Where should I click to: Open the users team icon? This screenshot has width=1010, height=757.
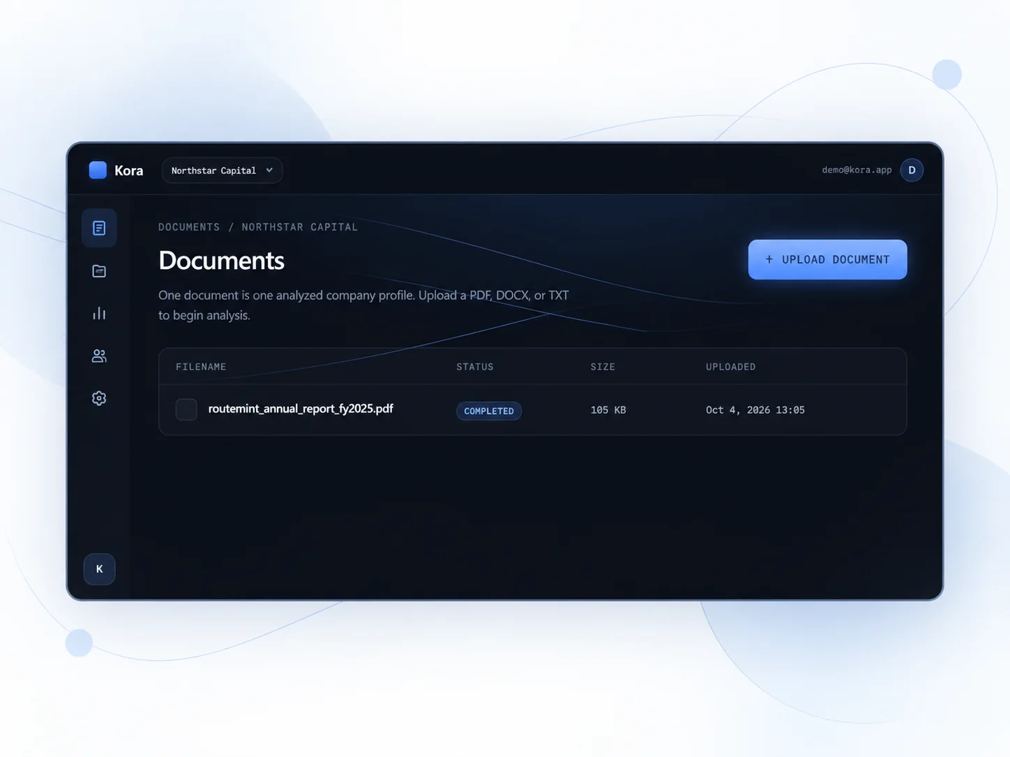99,356
